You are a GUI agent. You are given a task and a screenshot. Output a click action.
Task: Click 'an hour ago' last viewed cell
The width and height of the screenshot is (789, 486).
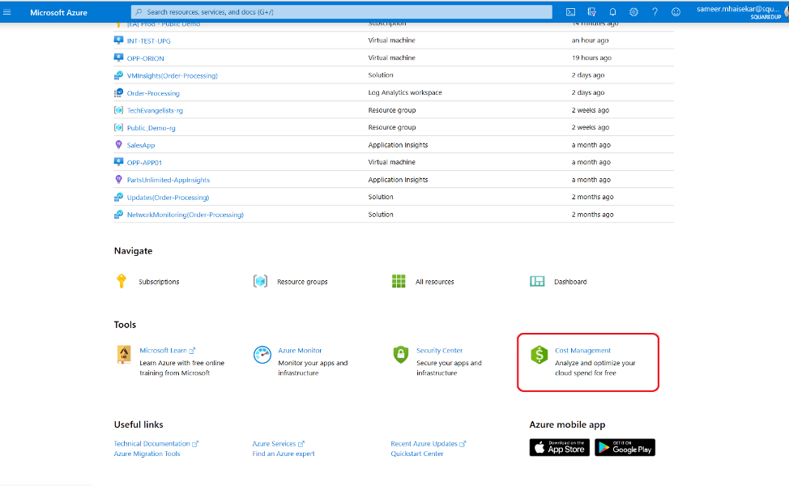590,40
